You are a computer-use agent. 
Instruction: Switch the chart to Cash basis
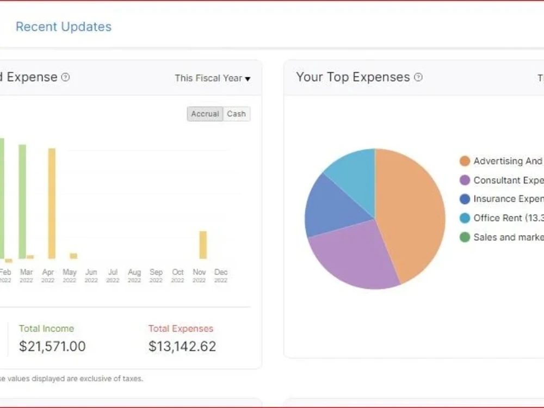[236, 114]
